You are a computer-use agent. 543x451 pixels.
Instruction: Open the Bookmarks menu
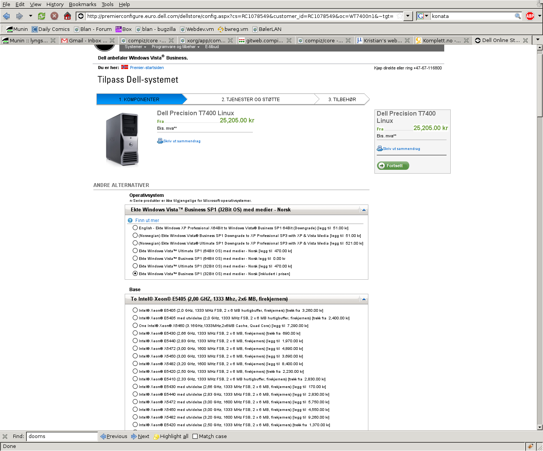[82, 4]
